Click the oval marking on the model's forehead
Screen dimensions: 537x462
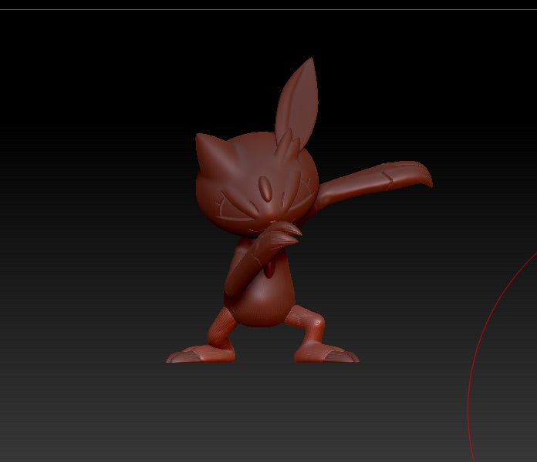[x=265, y=188]
